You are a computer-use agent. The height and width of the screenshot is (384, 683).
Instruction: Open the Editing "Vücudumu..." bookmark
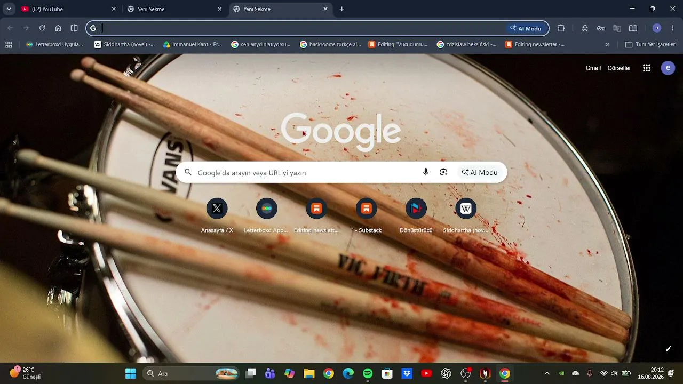[398, 45]
